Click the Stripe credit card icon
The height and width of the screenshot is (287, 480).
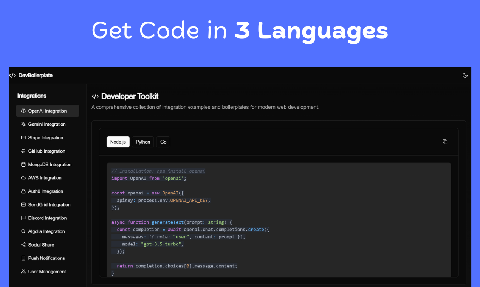click(x=23, y=138)
